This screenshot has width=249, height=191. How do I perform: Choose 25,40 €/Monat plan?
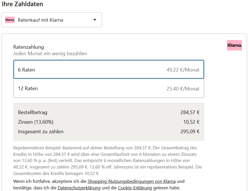click(x=183, y=88)
